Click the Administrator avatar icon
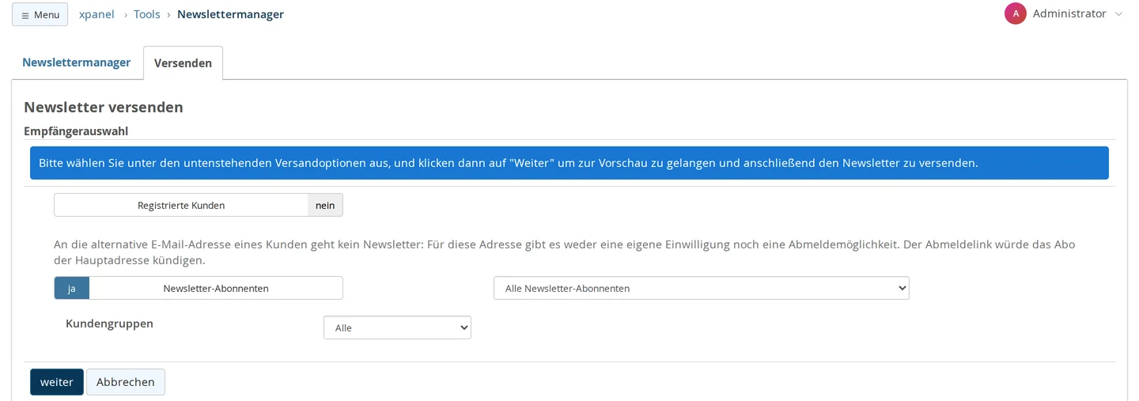1139x401 pixels. [x=1016, y=13]
